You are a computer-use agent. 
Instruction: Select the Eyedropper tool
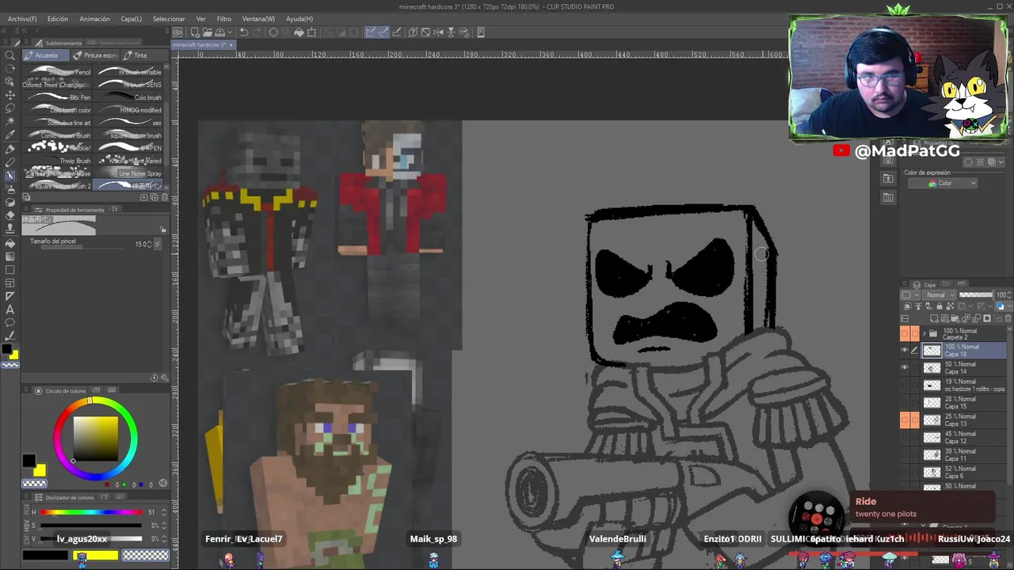[x=10, y=135]
